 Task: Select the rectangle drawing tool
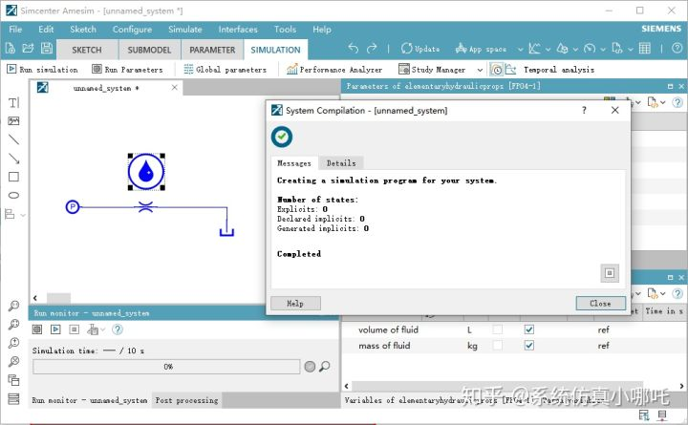click(x=13, y=177)
